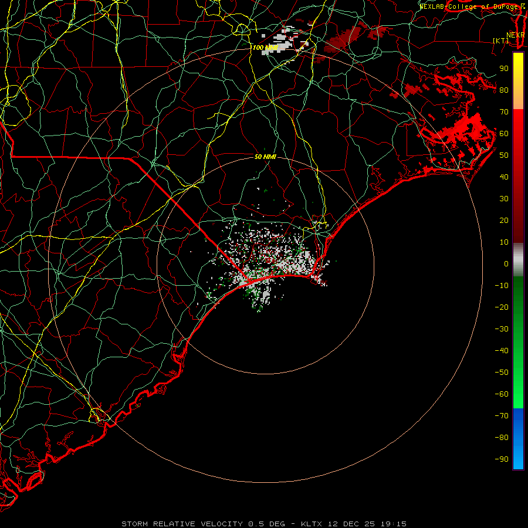Click the -30 value on velocity scale
The height and width of the screenshot is (528, 528).
pos(502,329)
